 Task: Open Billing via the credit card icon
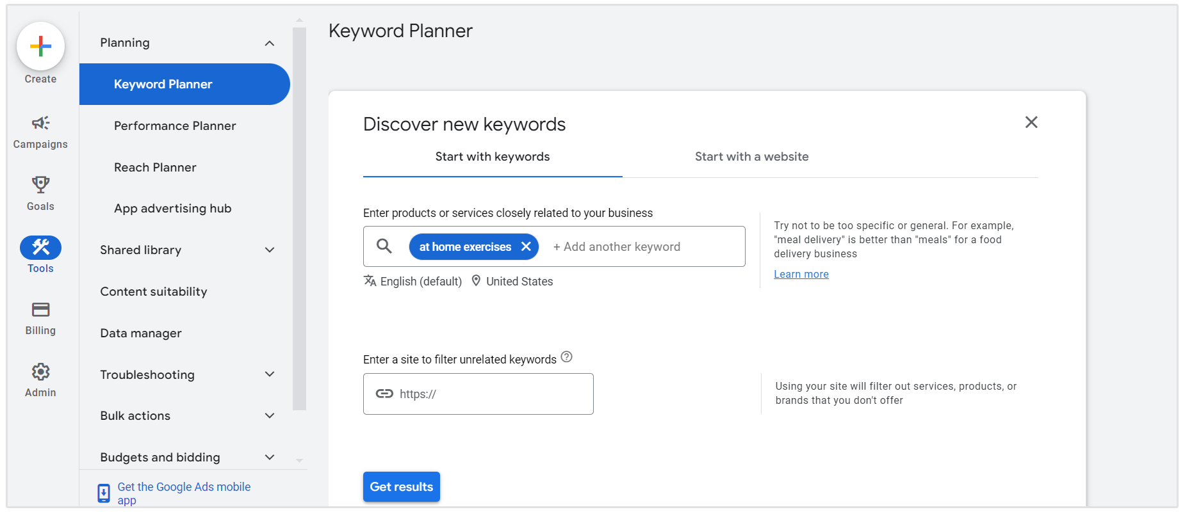(40, 310)
